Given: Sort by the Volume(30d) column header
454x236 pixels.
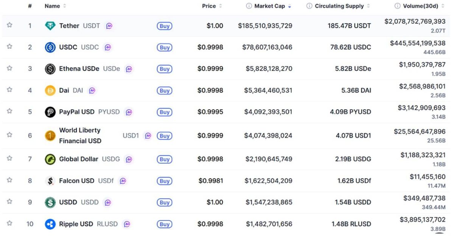Looking at the screenshot, I should click(420, 6).
